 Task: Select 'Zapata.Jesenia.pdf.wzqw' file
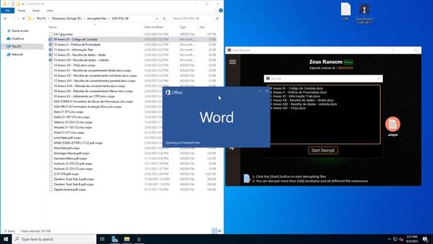[x=70, y=190]
